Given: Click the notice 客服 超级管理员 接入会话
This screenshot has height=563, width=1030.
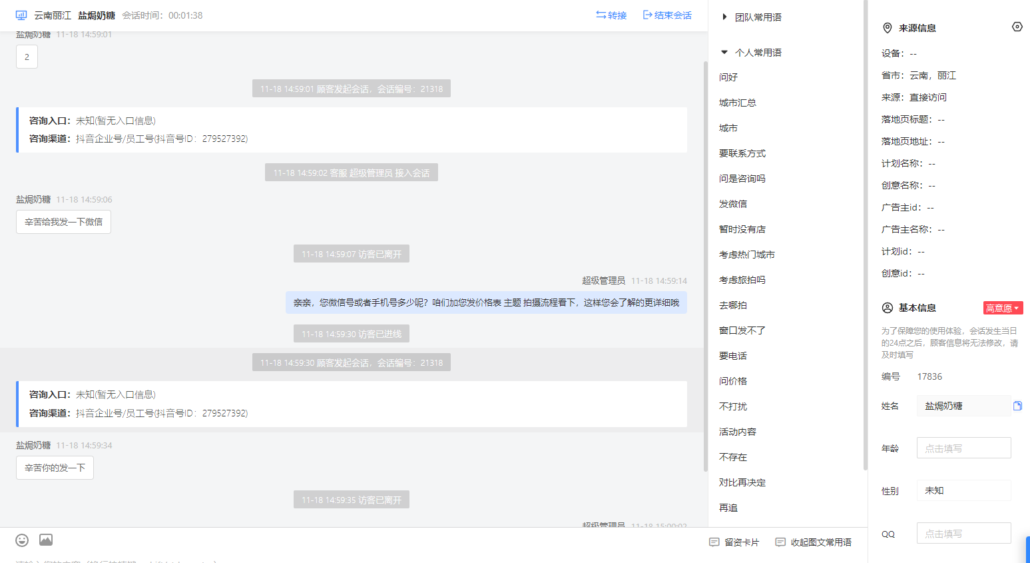Looking at the screenshot, I should 352,173.
